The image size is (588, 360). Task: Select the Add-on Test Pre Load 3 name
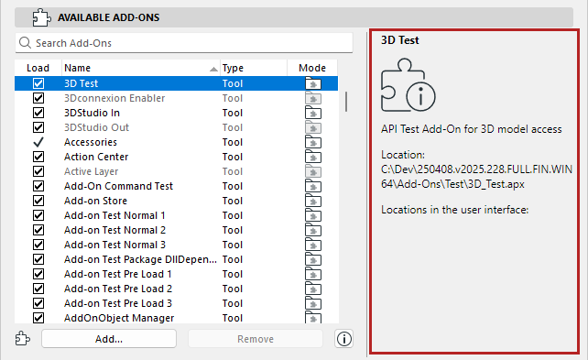pos(118,303)
